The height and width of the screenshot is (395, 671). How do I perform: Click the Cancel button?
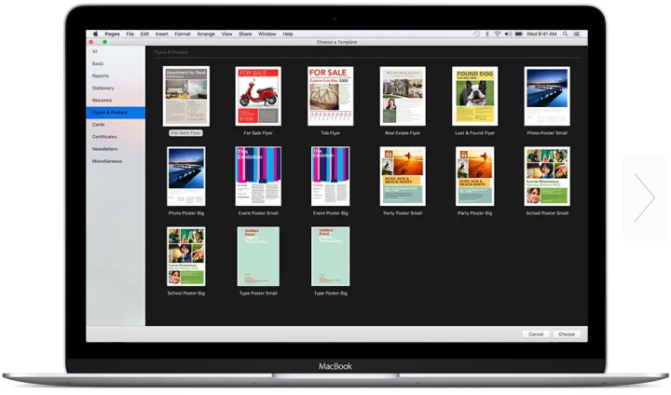[x=536, y=334]
